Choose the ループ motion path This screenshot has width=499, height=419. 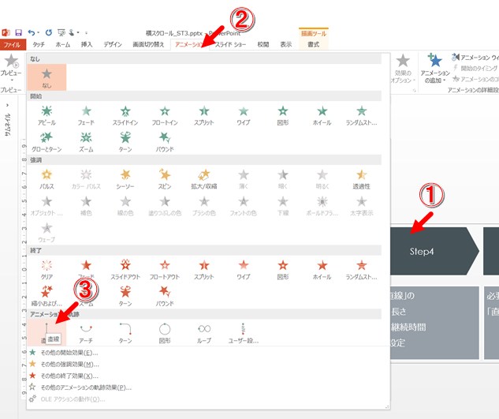(x=204, y=333)
